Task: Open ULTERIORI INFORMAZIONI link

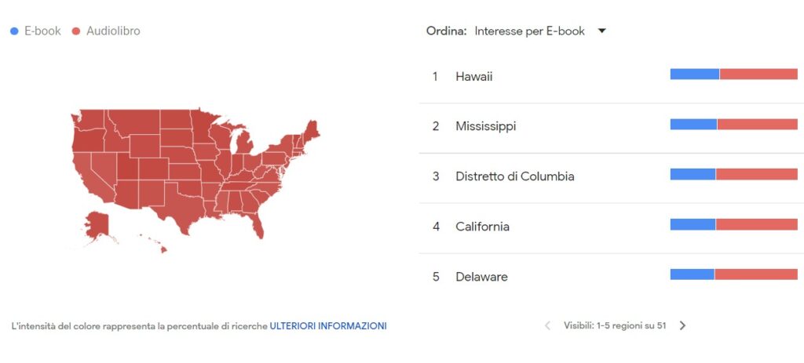Action: pyautogui.click(x=328, y=325)
